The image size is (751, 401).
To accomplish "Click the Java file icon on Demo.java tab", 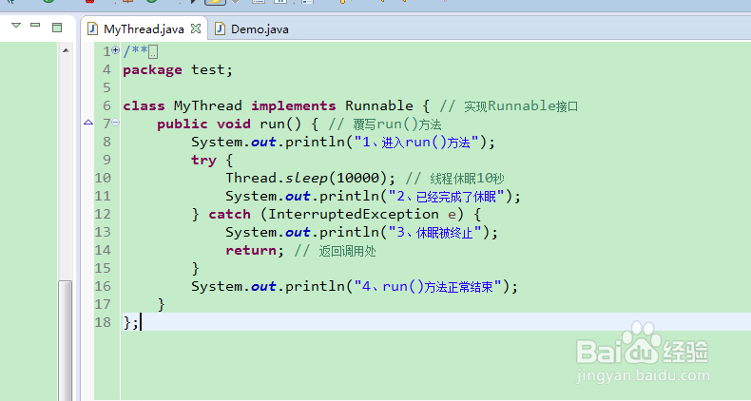I will tap(220, 29).
